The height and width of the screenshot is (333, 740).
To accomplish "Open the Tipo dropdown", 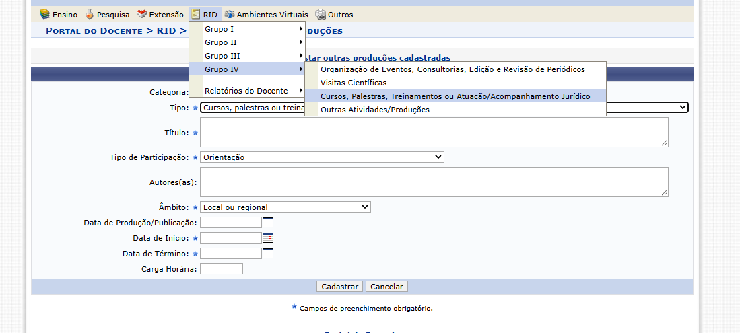I will click(444, 108).
